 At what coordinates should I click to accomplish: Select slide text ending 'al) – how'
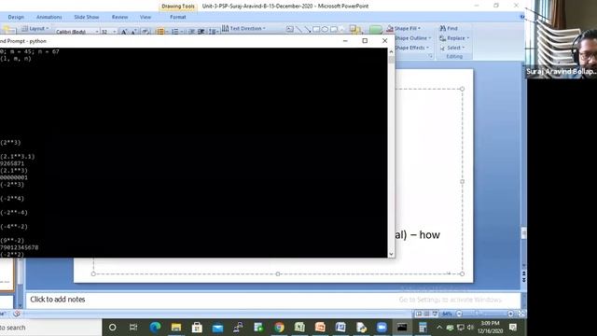point(417,234)
